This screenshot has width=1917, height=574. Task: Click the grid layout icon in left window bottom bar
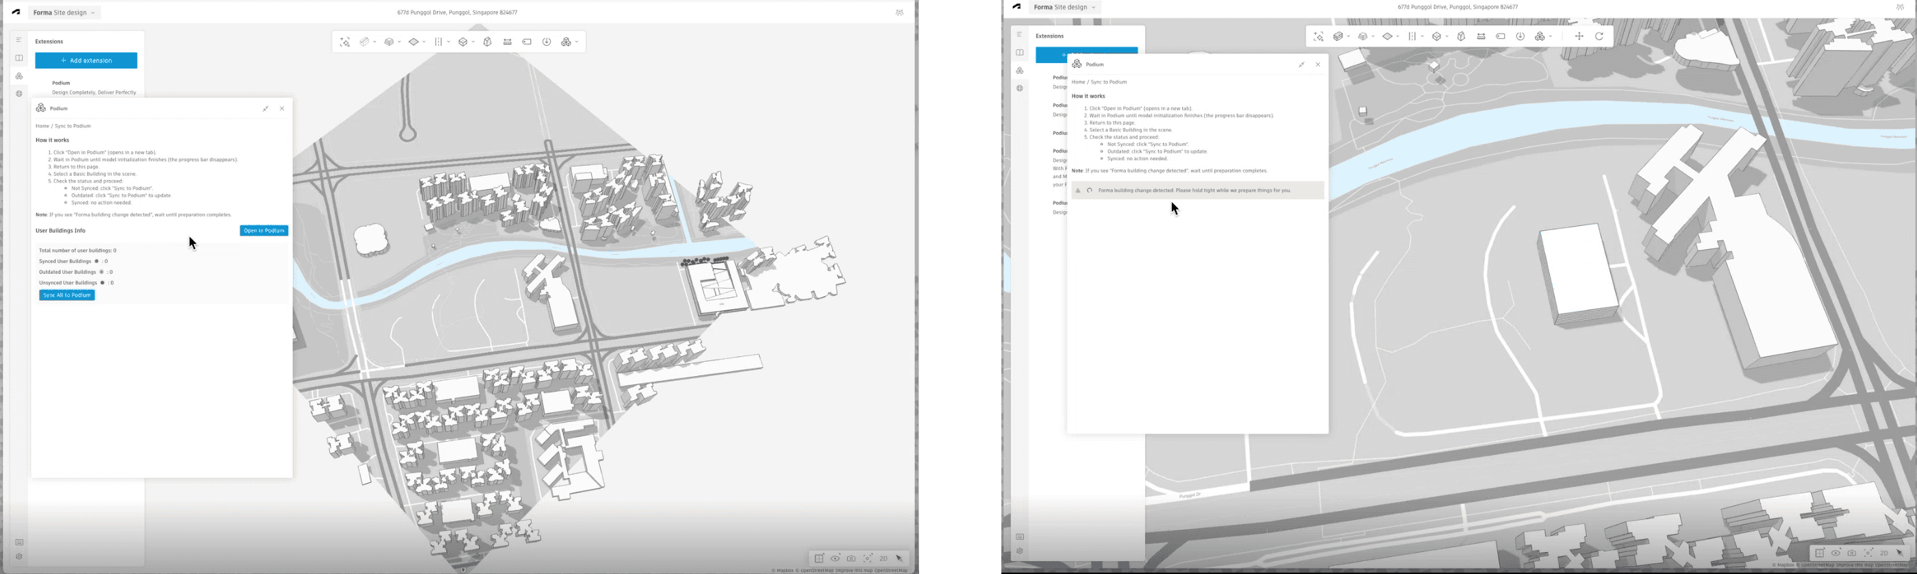coord(819,558)
